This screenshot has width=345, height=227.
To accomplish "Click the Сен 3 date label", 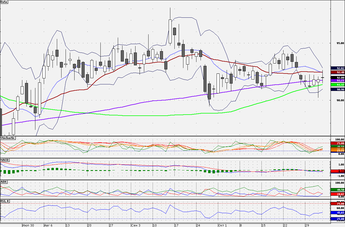I will coord(136,225).
